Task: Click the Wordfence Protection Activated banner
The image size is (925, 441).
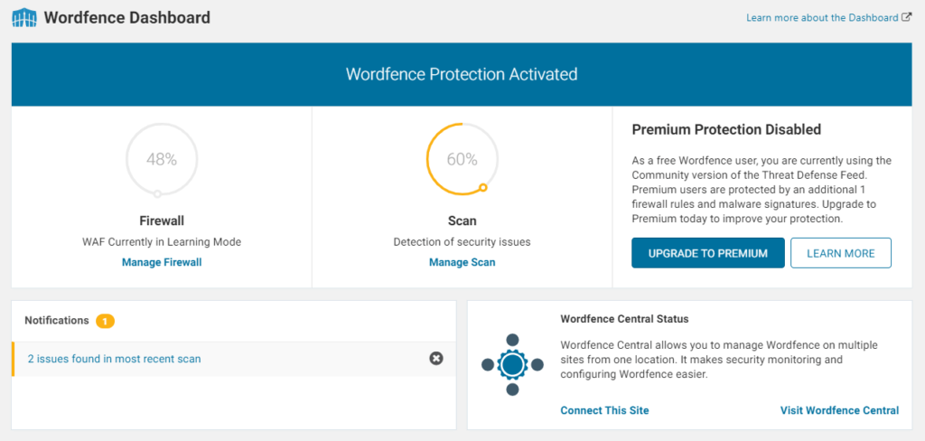Action: [462, 74]
